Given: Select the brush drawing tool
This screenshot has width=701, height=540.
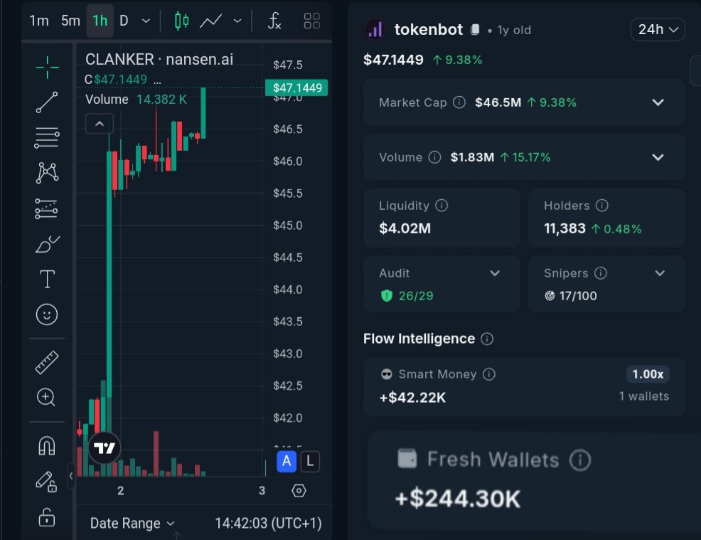Looking at the screenshot, I should click(x=47, y=245).
